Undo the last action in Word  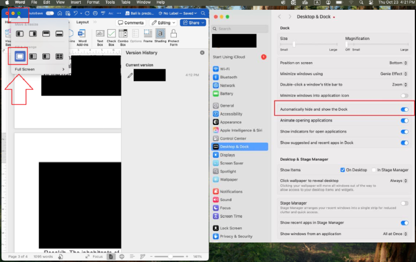click(x=76, y=13)
